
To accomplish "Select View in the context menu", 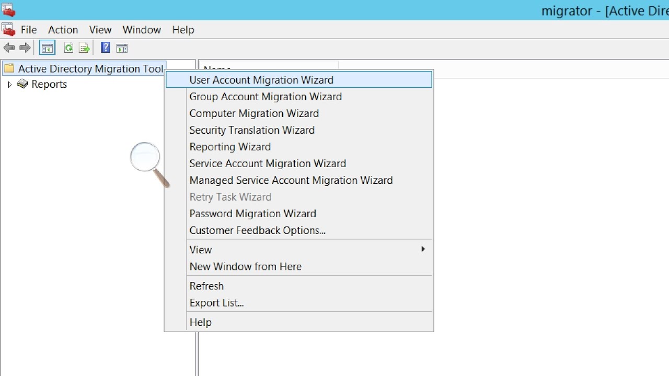I will [299, 250].
